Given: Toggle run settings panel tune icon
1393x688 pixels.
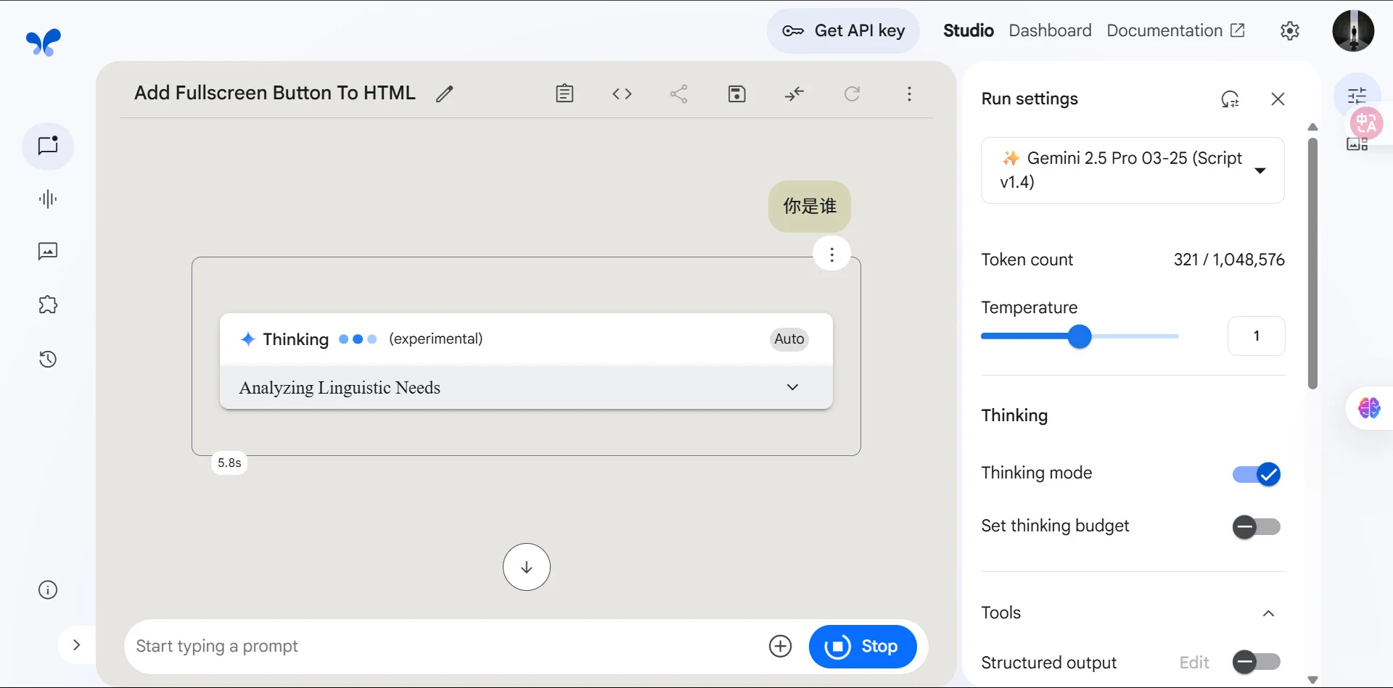Looking at the screenshot, I should 1357,96.
